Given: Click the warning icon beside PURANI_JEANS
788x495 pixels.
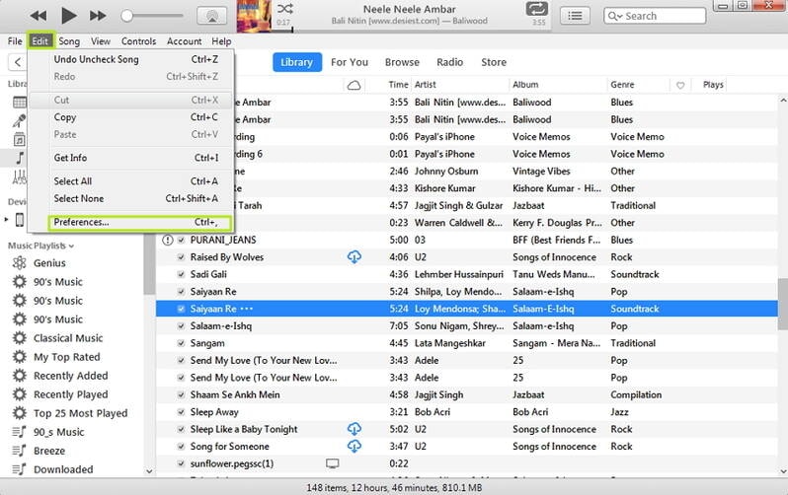Looking at the screenshot, I should coord(167,240).
